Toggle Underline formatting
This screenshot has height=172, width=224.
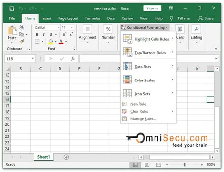pos(51,34)
